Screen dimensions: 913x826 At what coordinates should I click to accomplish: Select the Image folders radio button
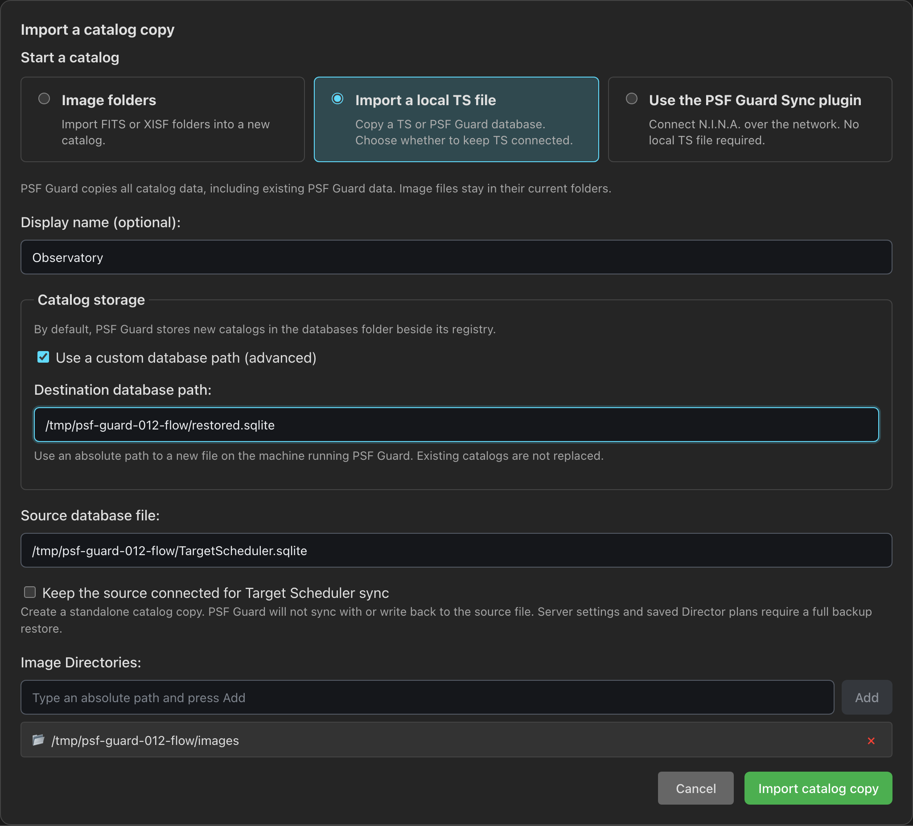click(44, 98)
